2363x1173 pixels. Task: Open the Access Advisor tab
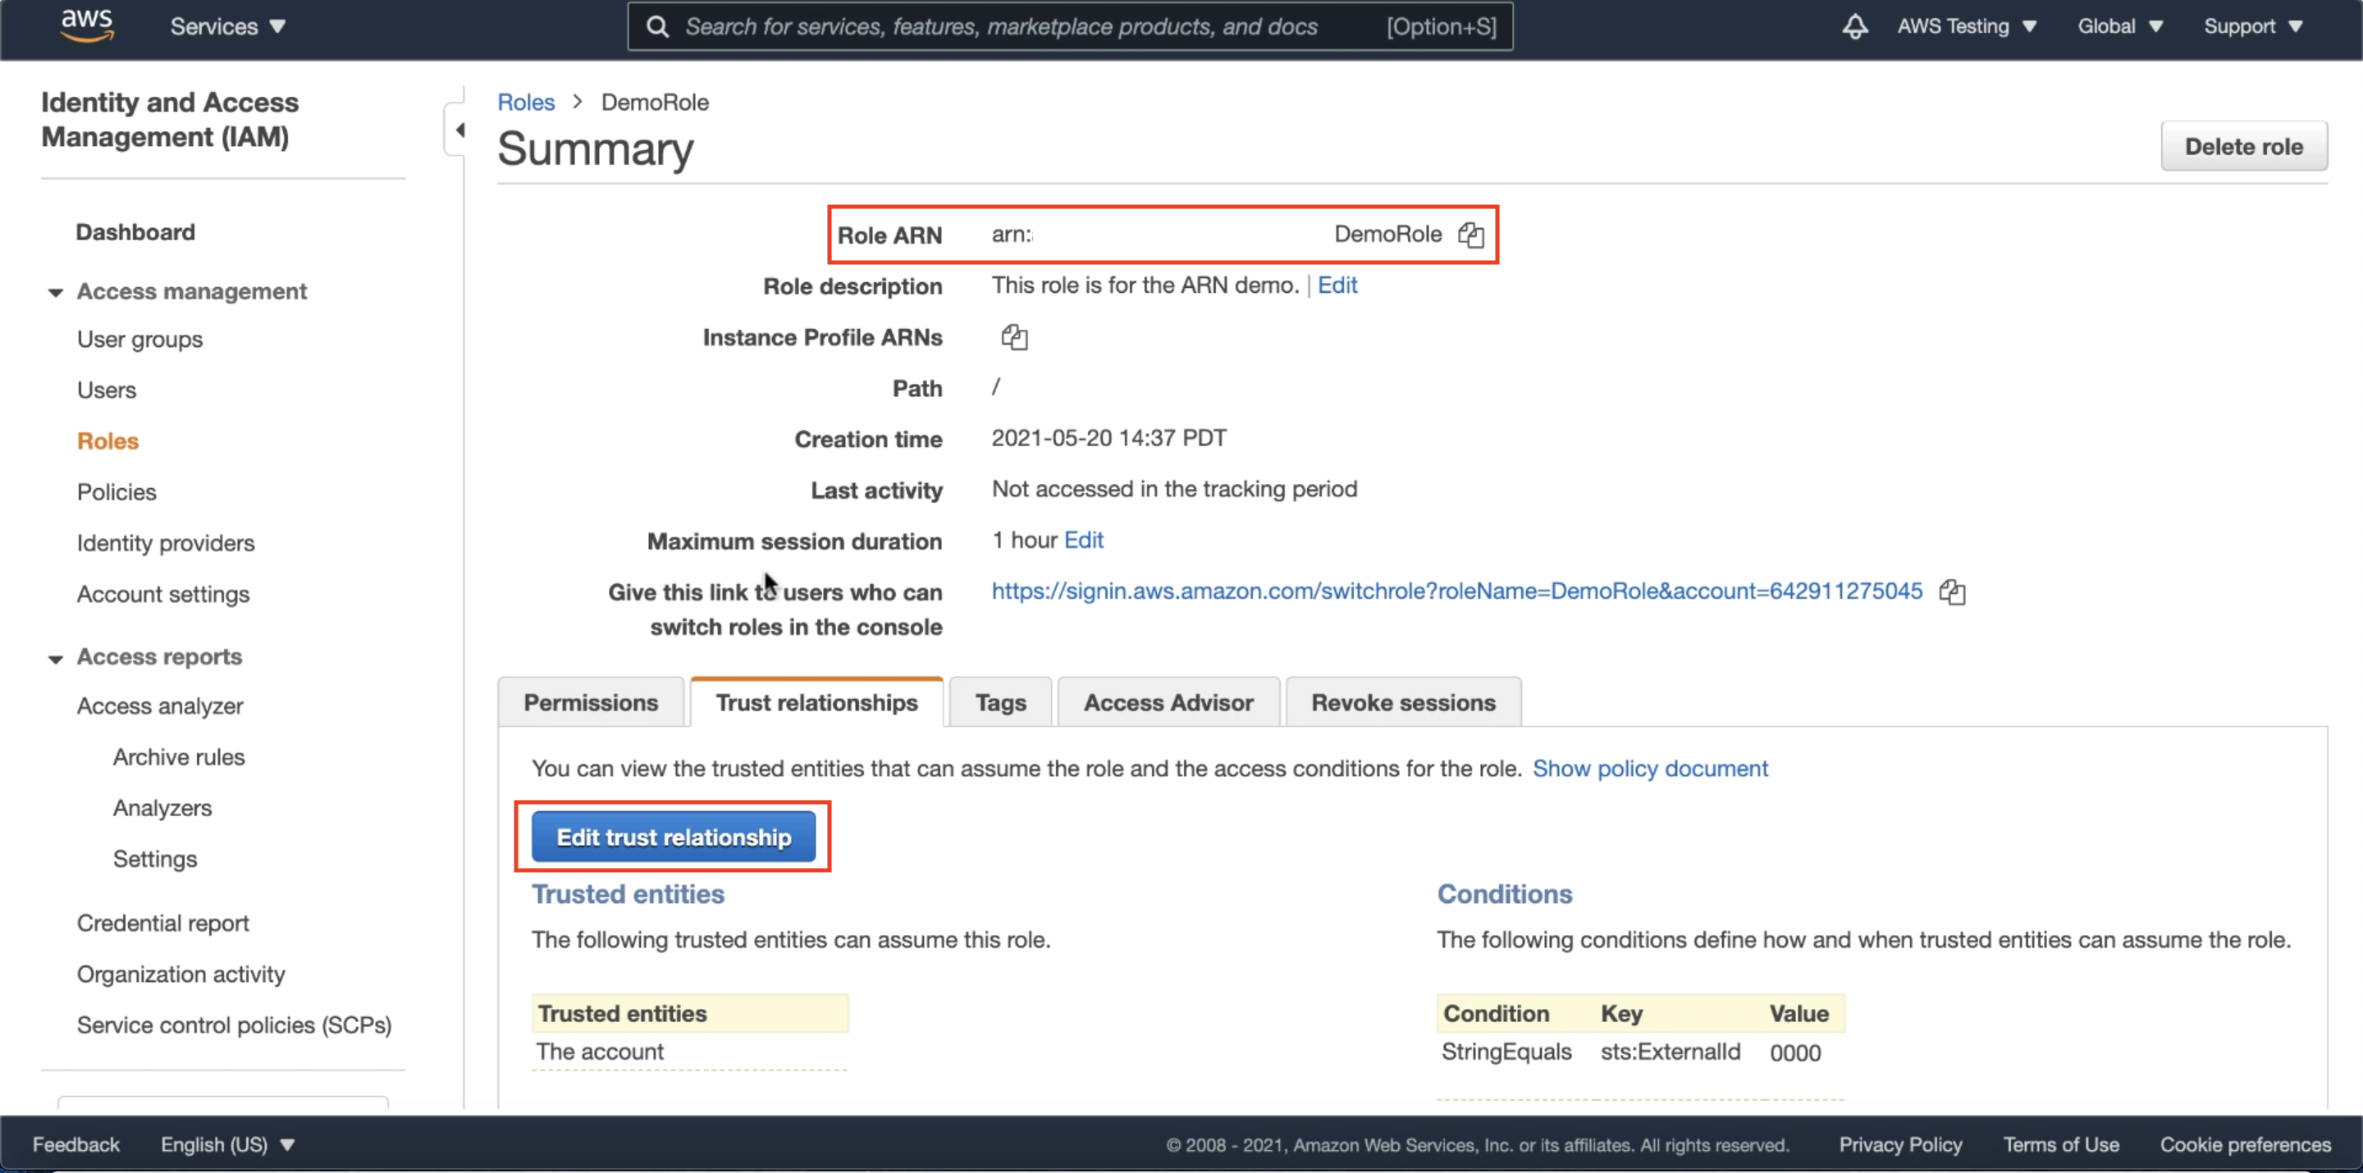coord(1168,702)
